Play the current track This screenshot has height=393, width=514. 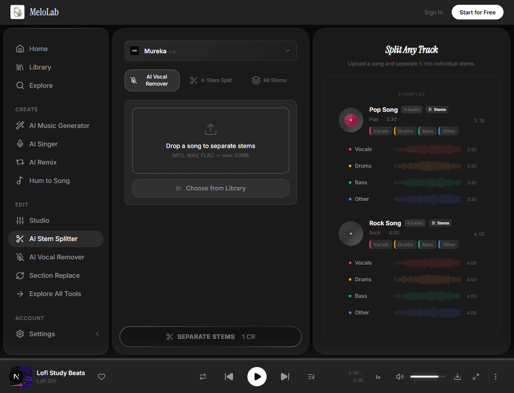(x=257, y=376)
